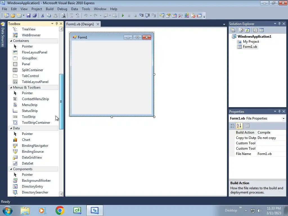Select the TabControl item in Toolbox
Image resolution: width=288 pixels, height=216 pixels.
(33, 76)
